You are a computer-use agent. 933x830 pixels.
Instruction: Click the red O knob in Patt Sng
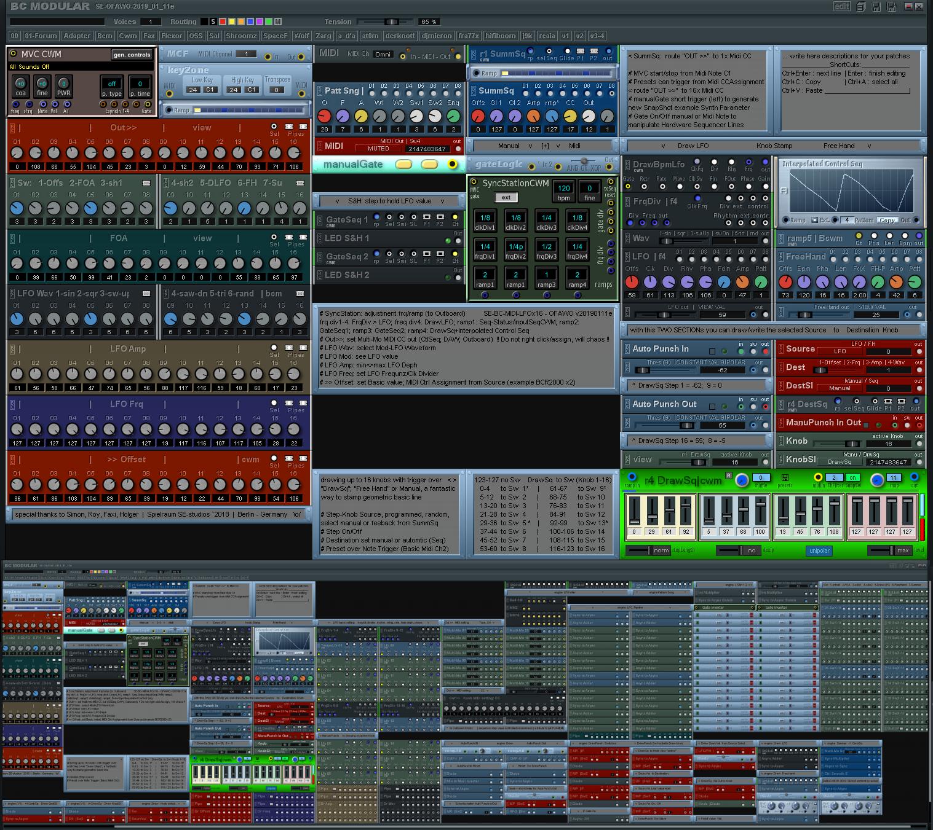click(324, 116)
